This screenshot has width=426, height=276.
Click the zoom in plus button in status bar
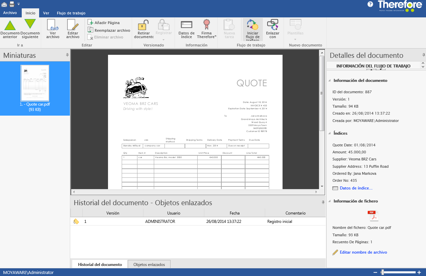pyautogui.click(x=419, y=272)
